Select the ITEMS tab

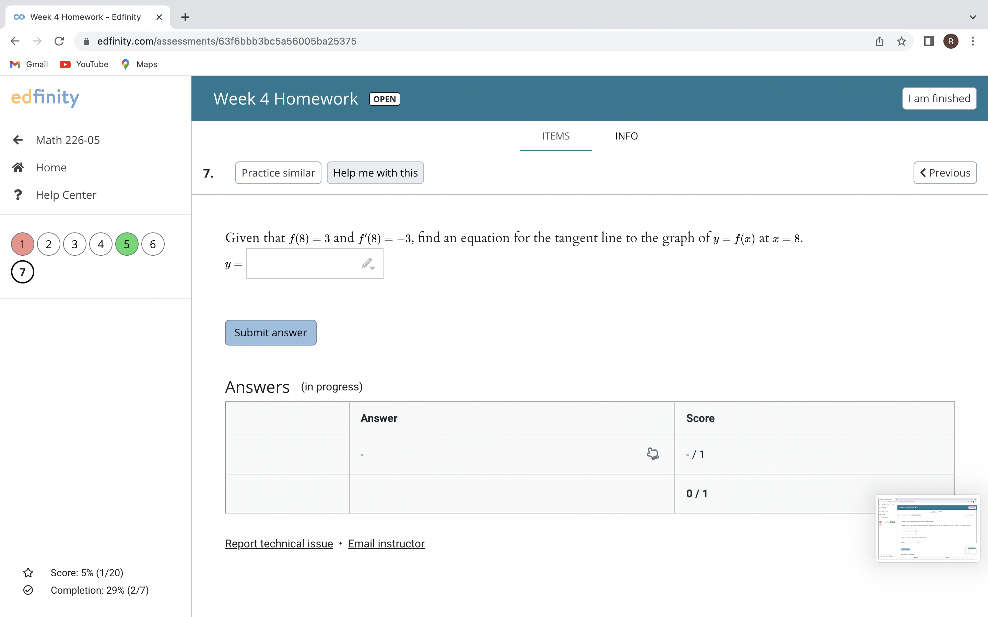point(556,136)
